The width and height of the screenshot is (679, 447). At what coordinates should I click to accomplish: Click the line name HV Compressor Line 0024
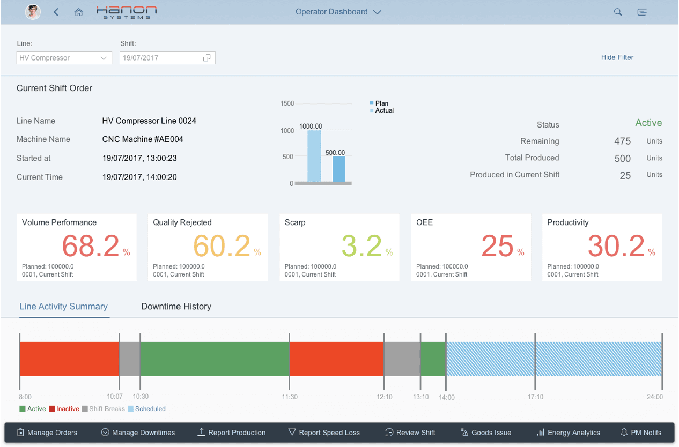click(x=149, y=121)
